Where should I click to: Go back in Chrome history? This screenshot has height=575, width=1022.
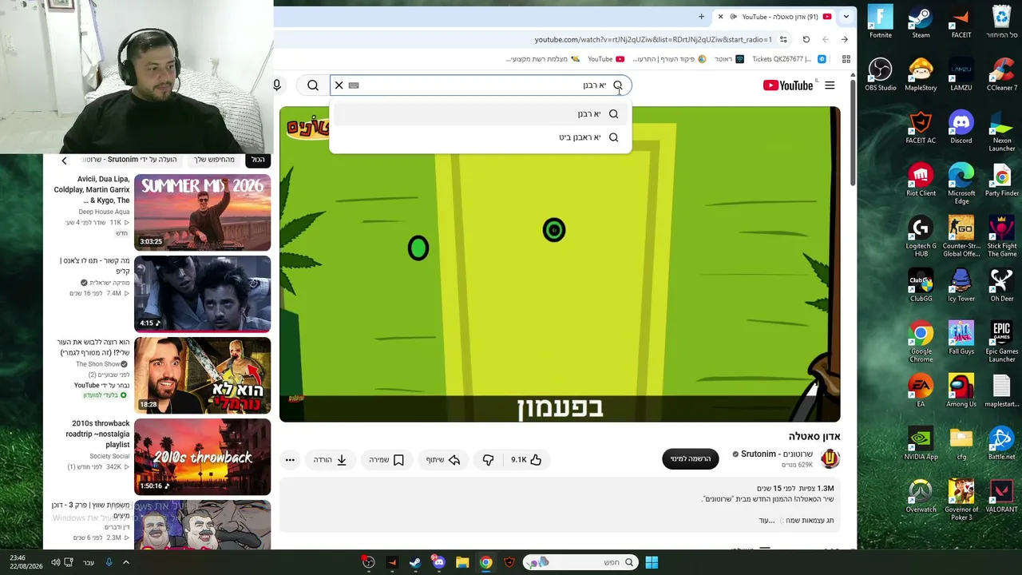[845, 39]
